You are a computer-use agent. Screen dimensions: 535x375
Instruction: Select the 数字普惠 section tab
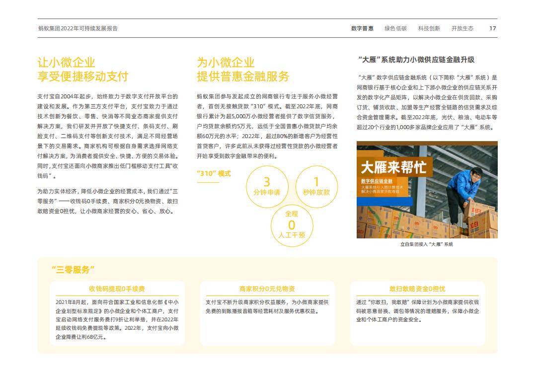tap(362, 28)
